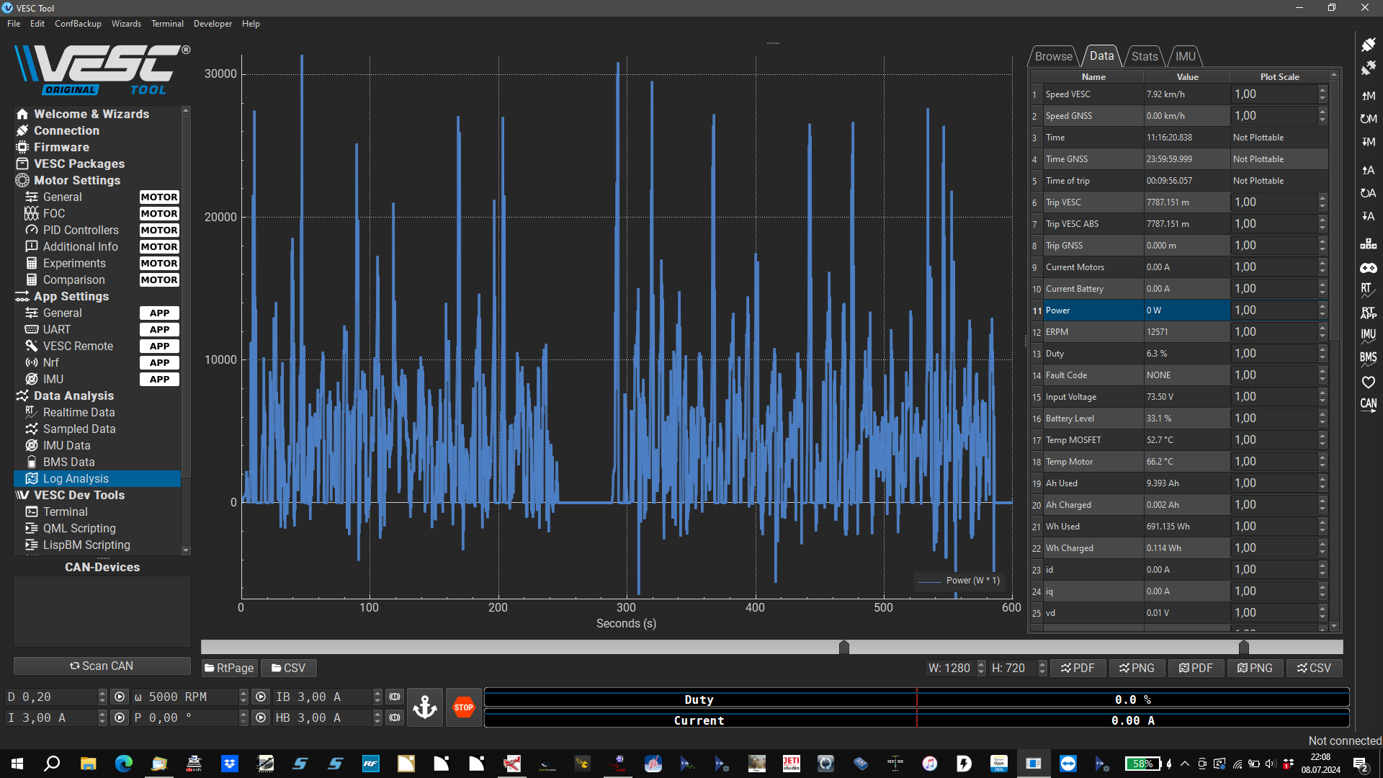The height and width of the screenshot is (778, 1383).
Task: Click the BMS data stream icon
Action: (x=1368, y=358)
